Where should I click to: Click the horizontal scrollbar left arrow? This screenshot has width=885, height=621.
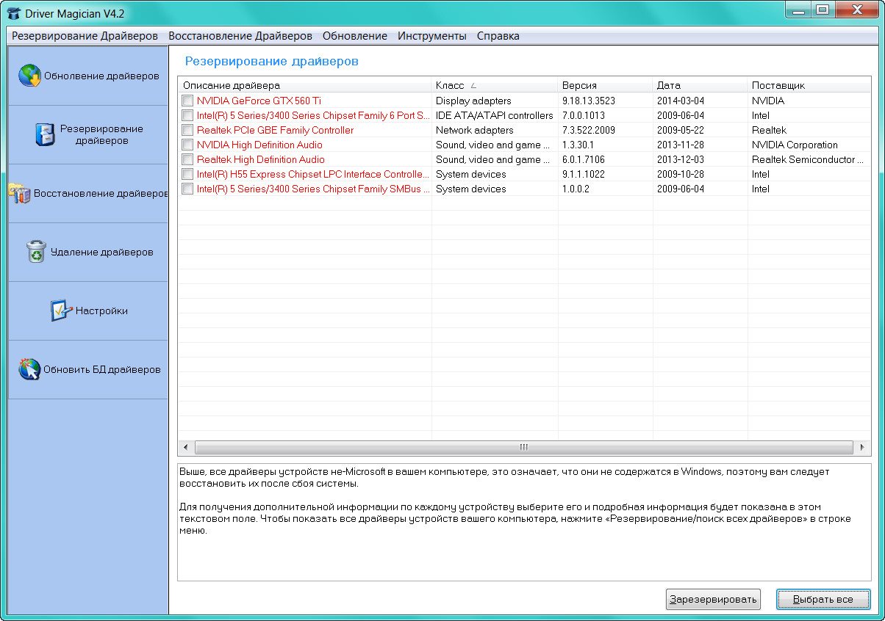click(185, 447)
